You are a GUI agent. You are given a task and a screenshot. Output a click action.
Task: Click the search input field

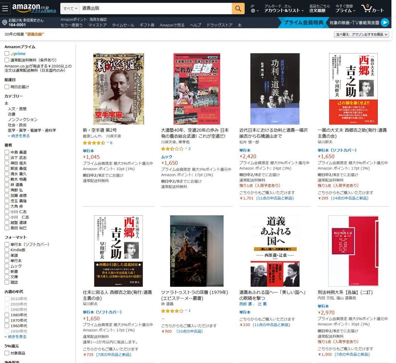pos(156,9)
